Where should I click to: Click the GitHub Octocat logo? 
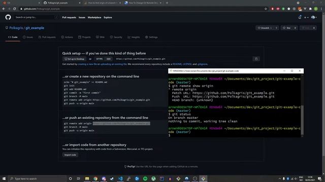coord(8,17)
